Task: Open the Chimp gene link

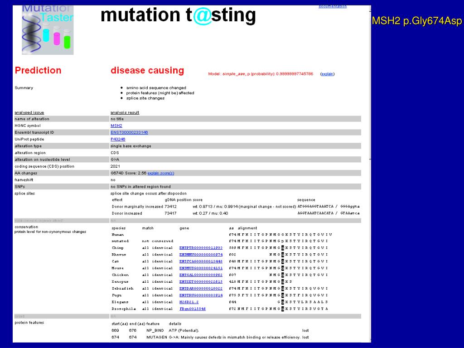Action: point(201,248)
